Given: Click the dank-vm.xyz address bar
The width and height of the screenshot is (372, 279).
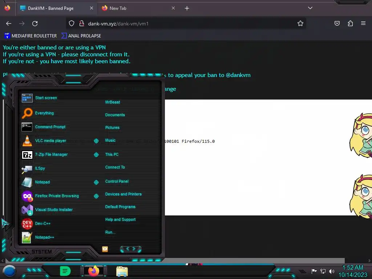Looking at the screenshot, I should [186, 24].
